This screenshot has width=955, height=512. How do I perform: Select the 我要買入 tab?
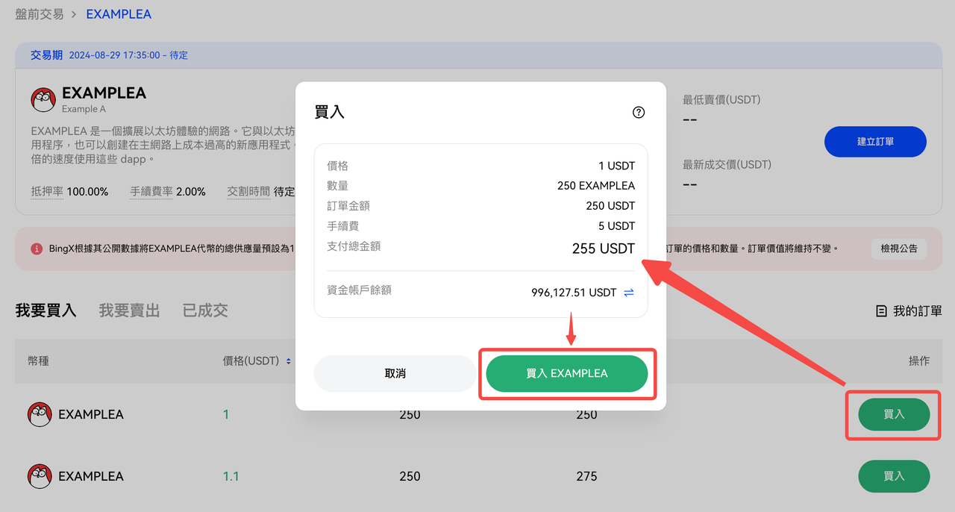click(x=46, y=310)
